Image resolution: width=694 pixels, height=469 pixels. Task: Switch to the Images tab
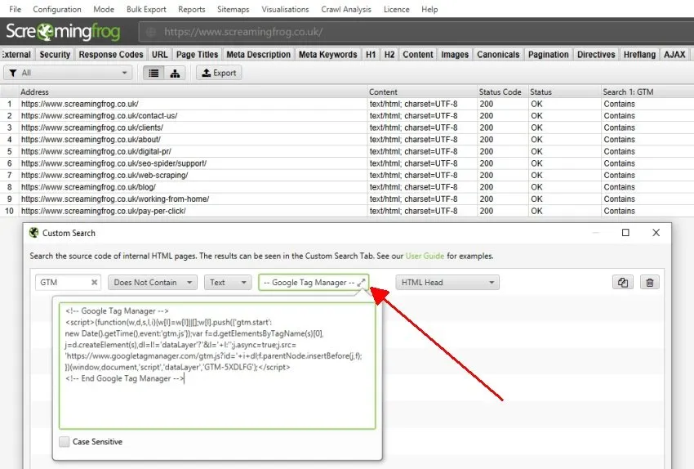click(x=455, y=55)
